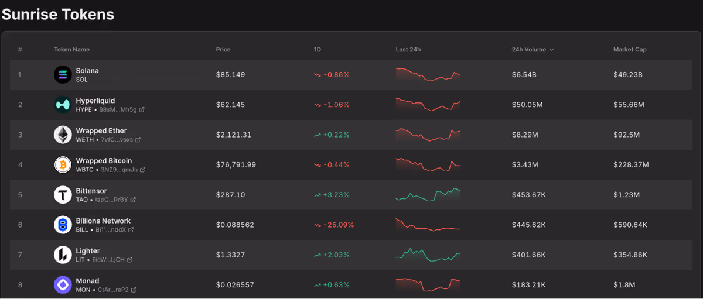Click the Price column header

[223, 50]
